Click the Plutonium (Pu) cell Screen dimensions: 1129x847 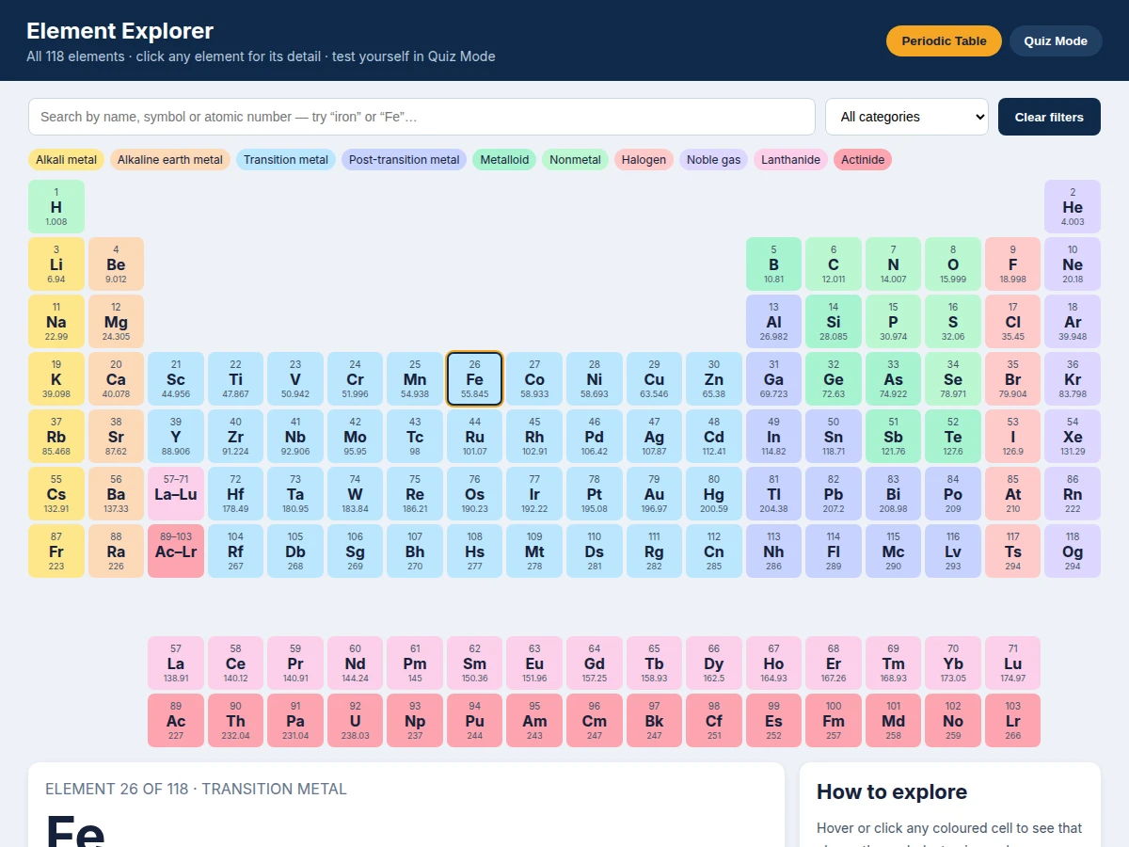(475, 721)
